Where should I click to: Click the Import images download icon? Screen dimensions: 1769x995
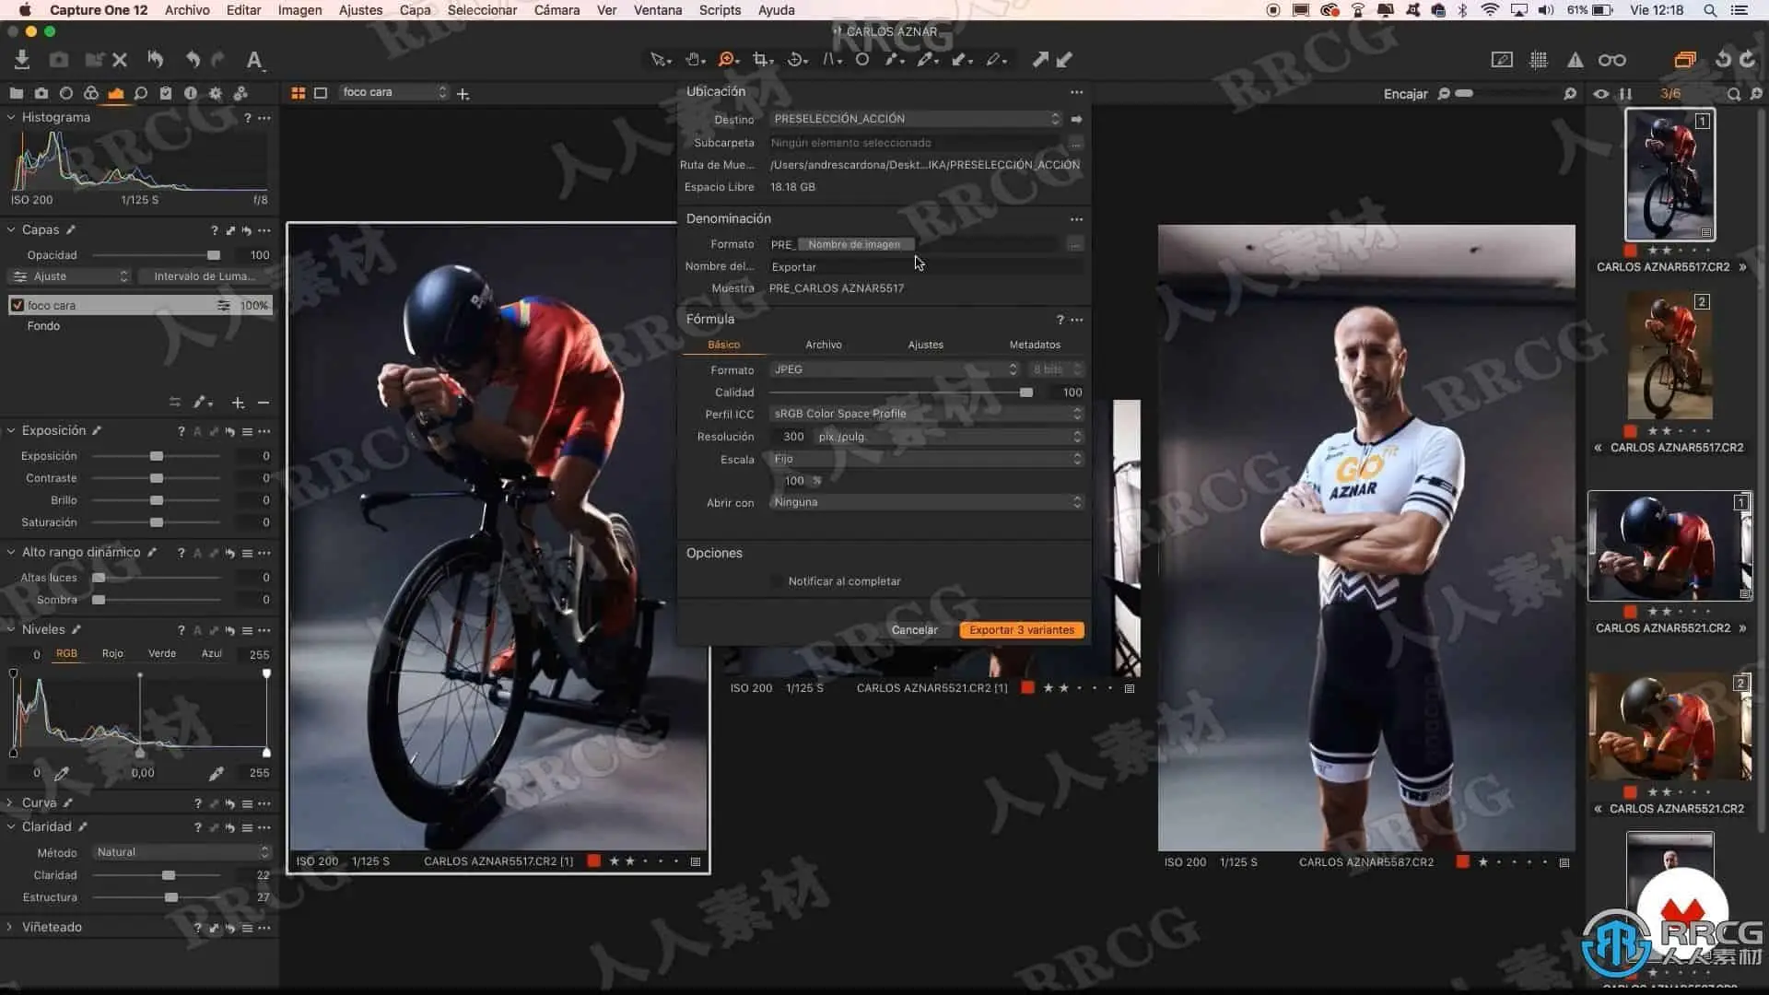[x=22, y=60]
